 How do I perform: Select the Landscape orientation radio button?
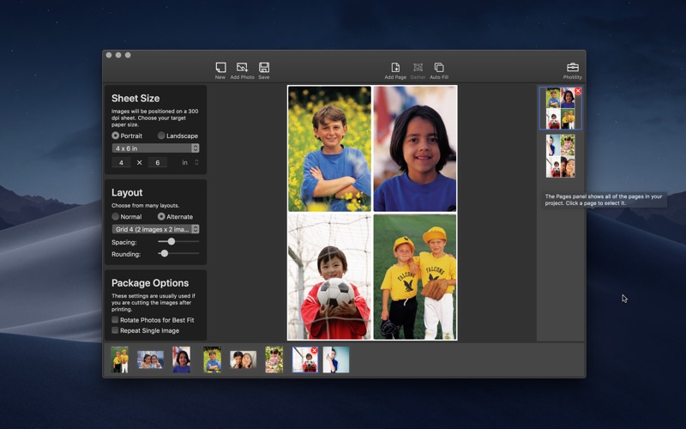click(x=161, y=136)
